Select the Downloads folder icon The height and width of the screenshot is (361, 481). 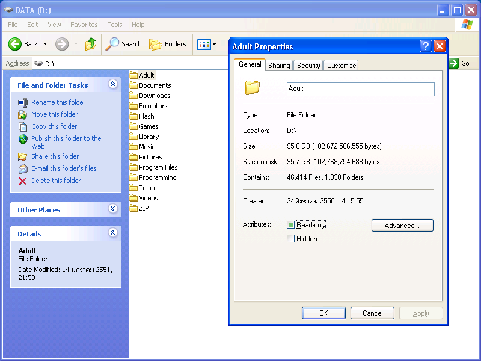coord(133,96)
